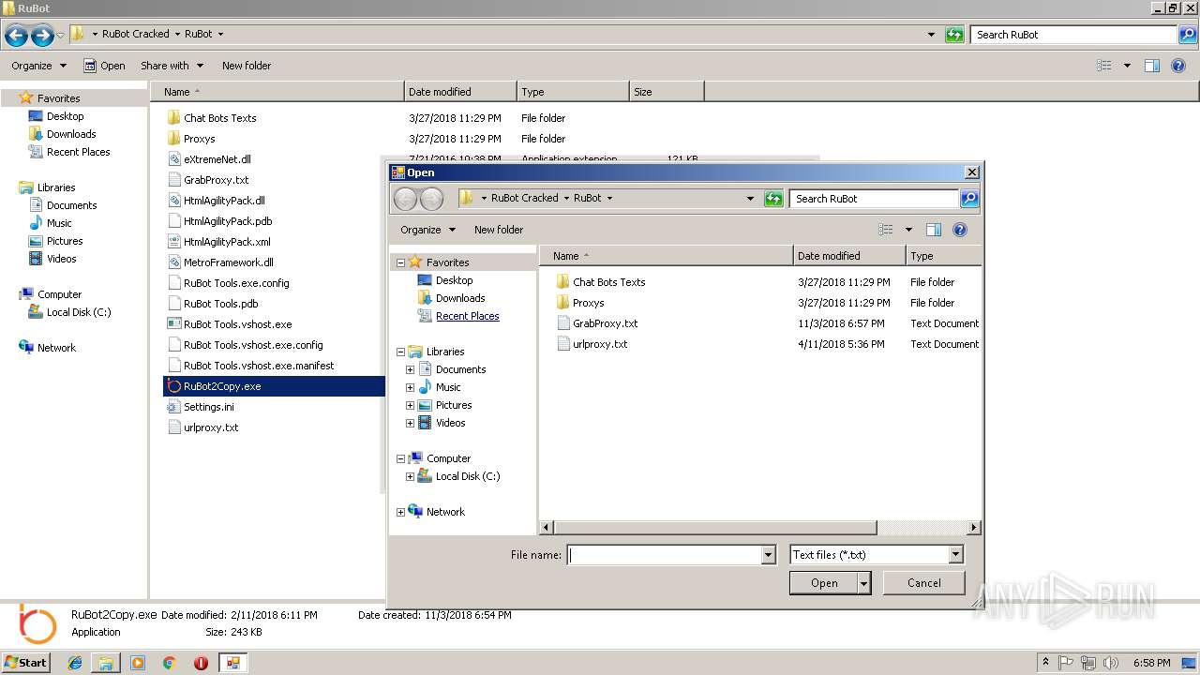Image resolution: width=1200 pixels, height=675 pixels.
Task: Click the refresh icon in the Open dialog address bar
Action: pyautogui.click(x=773, y=199)
